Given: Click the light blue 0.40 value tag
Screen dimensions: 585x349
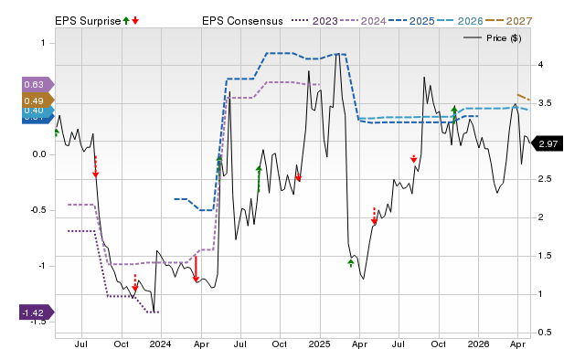Looking at the screenshot, I should click(x=38, y=111).
